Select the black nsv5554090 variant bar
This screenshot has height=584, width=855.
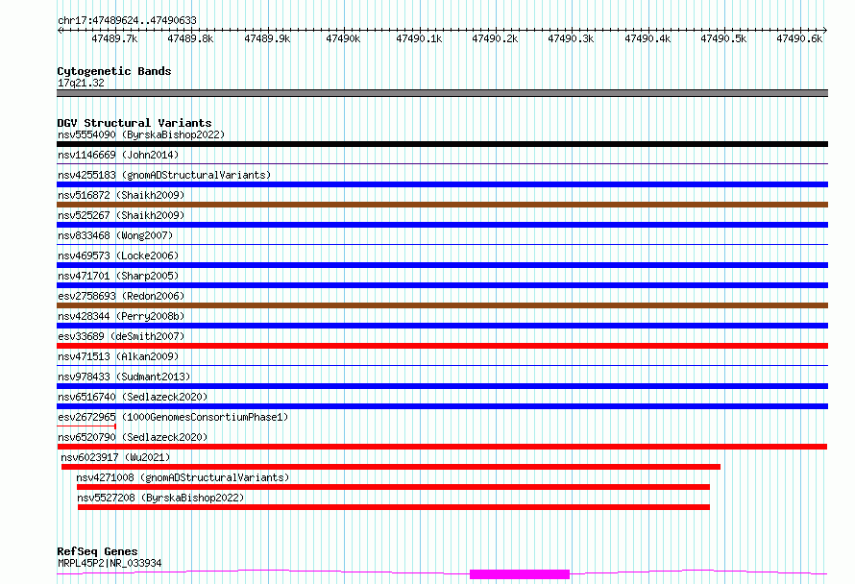click(442, 144)
